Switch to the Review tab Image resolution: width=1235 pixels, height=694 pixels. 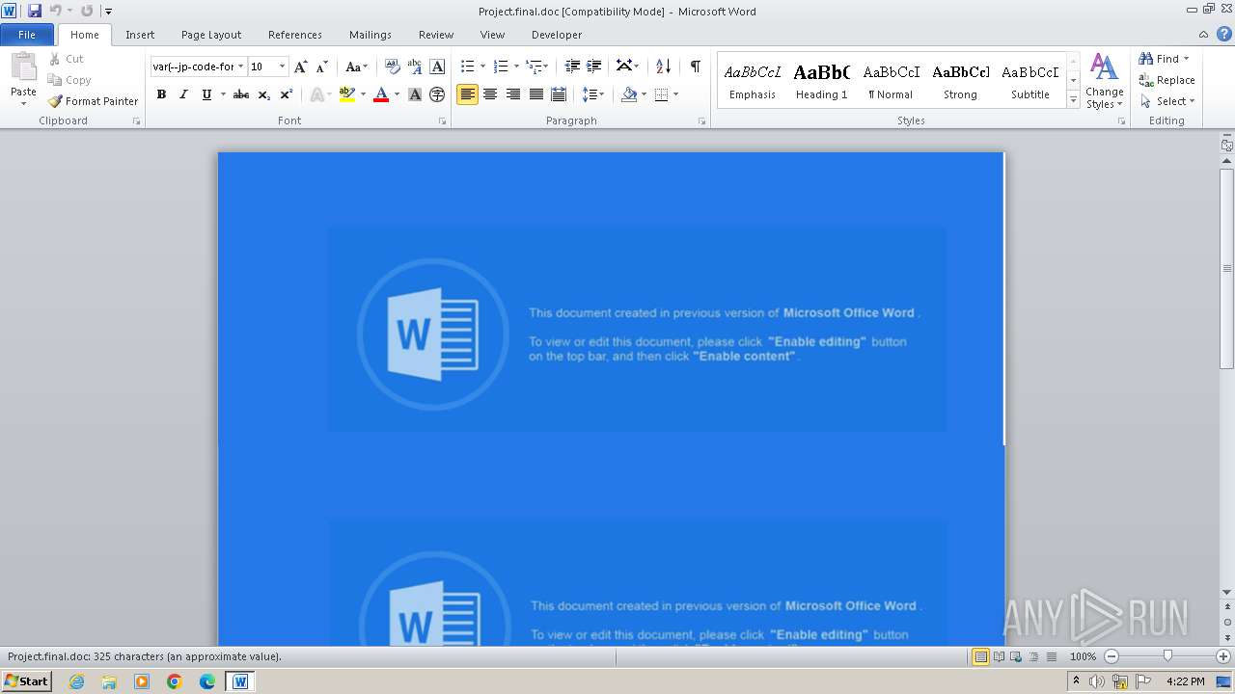[x=436, y=35]
